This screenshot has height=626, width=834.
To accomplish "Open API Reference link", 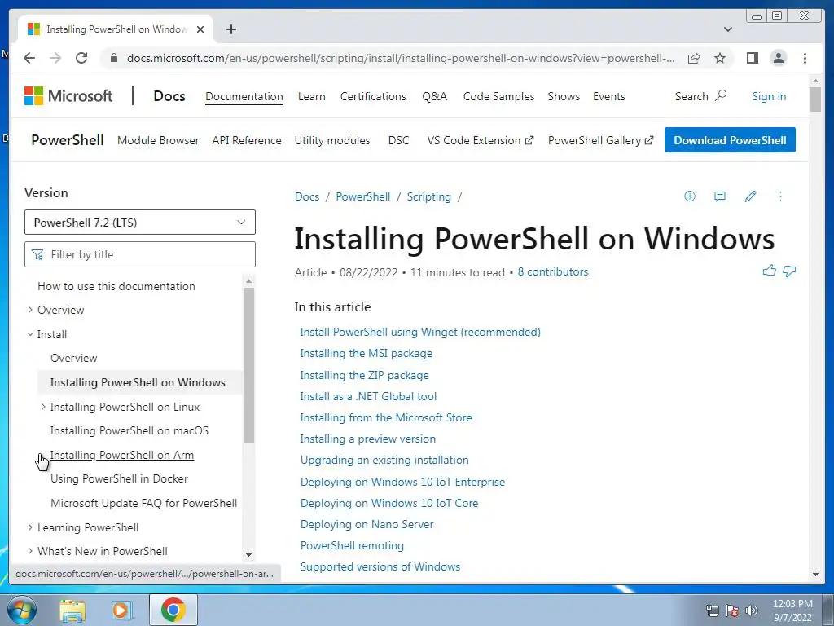I will pyautogui.click(x=247, y=140).
